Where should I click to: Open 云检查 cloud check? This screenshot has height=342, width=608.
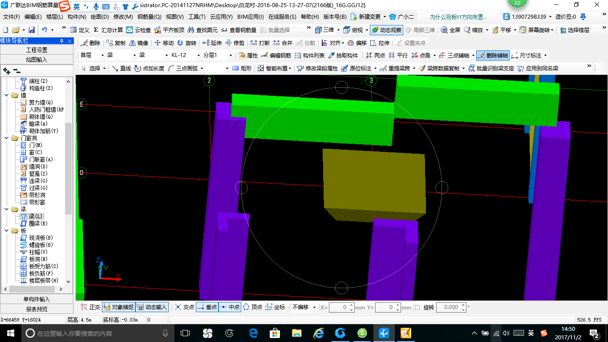point(138,30)
